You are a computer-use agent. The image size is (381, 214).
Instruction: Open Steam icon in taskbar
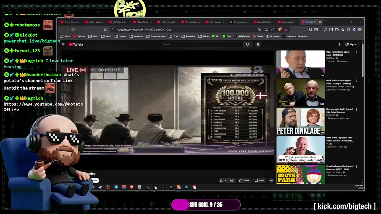(x=100, y=187)
